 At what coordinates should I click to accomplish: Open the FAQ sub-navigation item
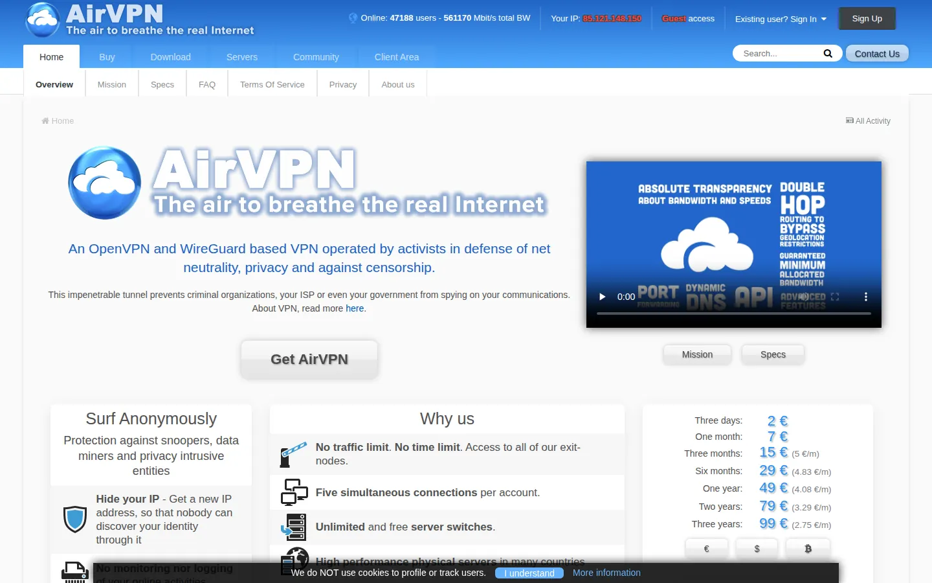pos(207,84)
